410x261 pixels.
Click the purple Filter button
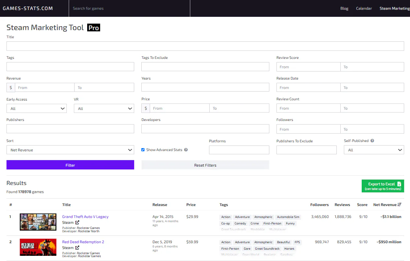coord(70,165)
